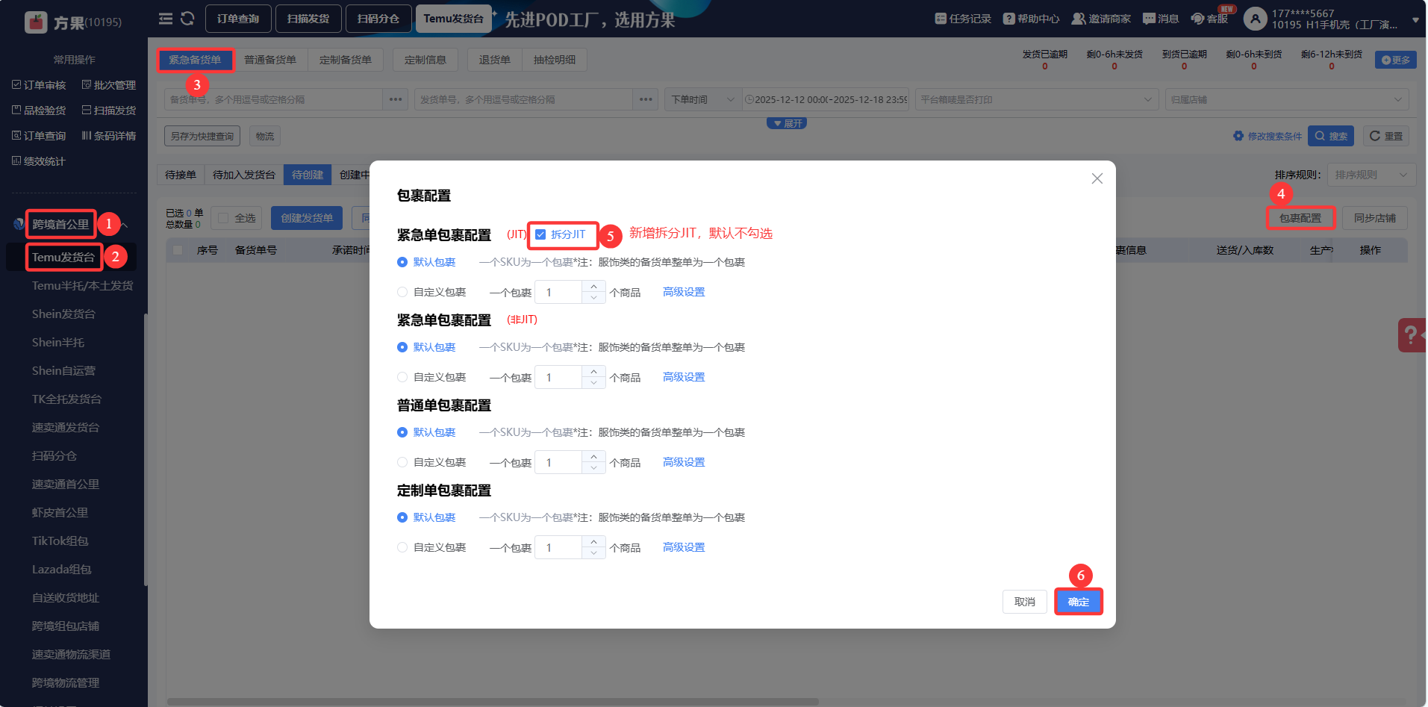Open 订单查询 in the sidebar shortcuts
This screenshot has width=1428, height=707.
point(40,136)
